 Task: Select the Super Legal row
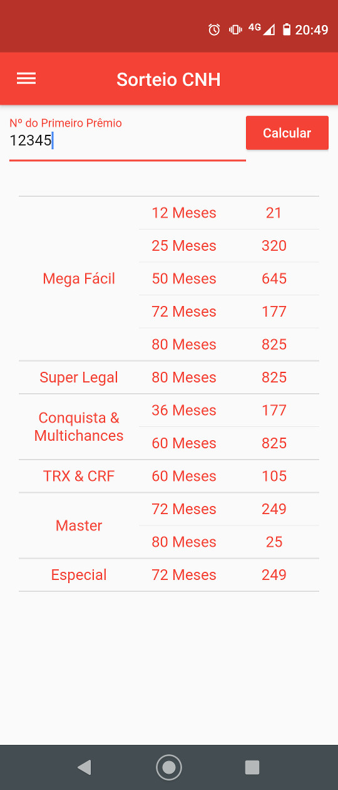(x=169, y=377)
